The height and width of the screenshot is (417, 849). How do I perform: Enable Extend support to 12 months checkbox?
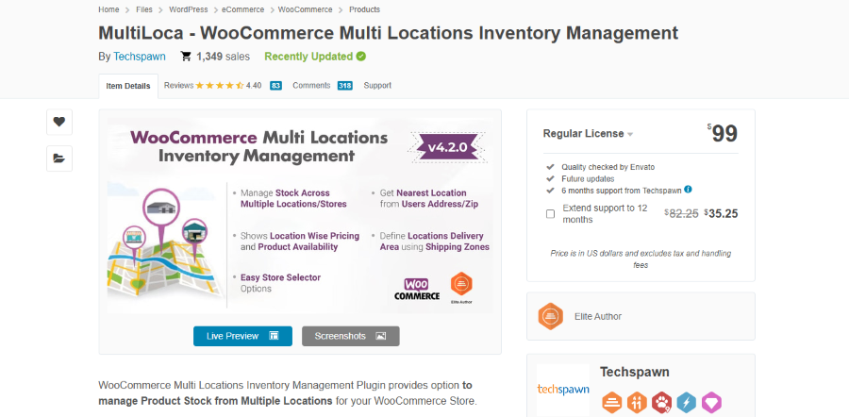pos(550,214)
